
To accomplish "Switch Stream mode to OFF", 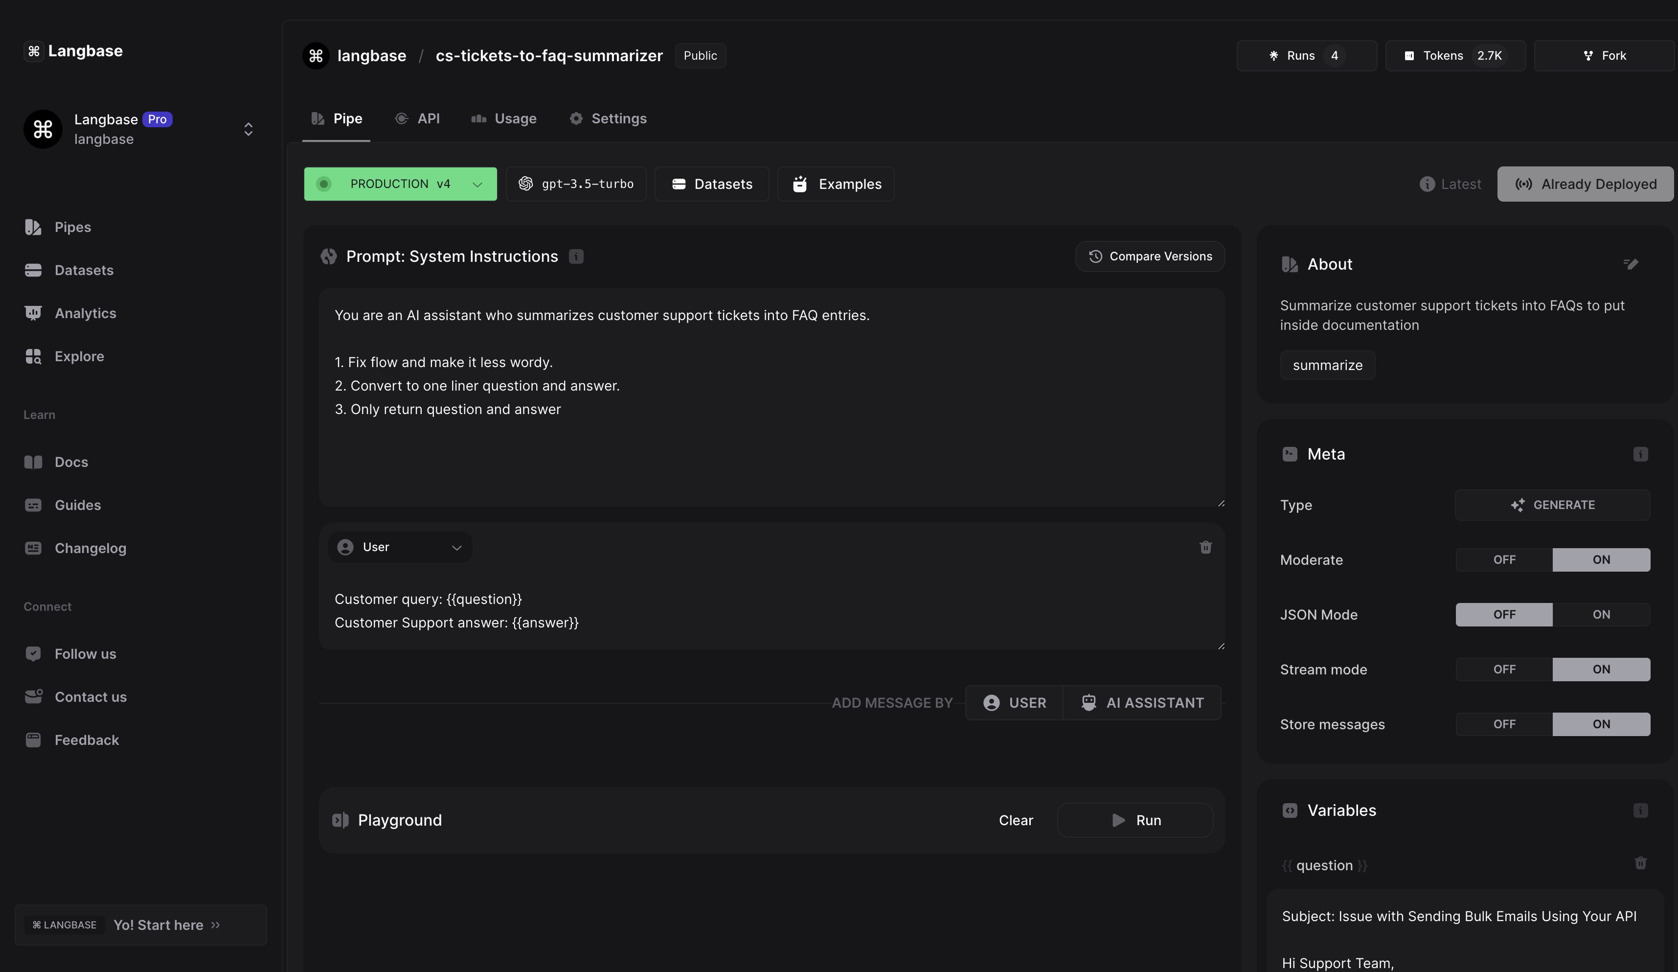I will [1503, 670].
